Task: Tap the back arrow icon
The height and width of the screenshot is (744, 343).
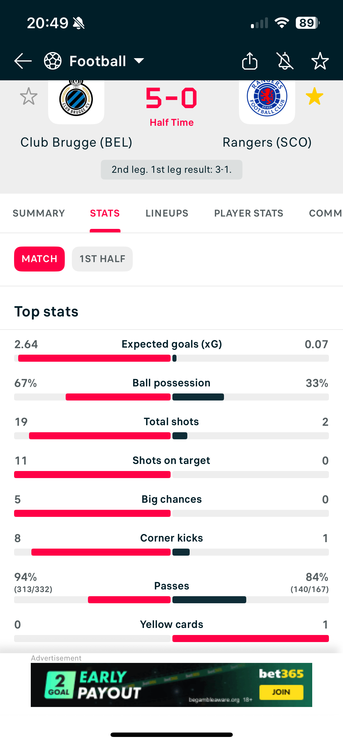Action: (23, 61)
